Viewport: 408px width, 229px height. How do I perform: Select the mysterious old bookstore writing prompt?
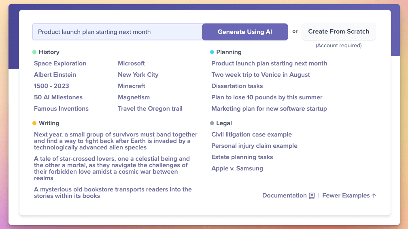tap(113, 193)
